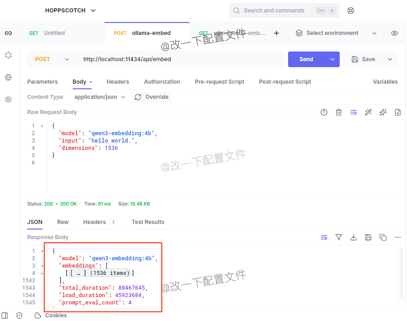Clear the raw request body with trash icon
This screenshot has height=321, width=407.
click(339, 112)
